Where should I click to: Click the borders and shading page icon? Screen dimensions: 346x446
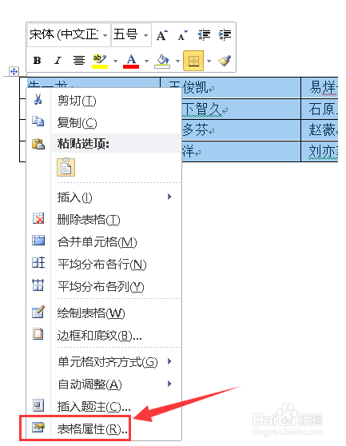(x=38, y=334)
